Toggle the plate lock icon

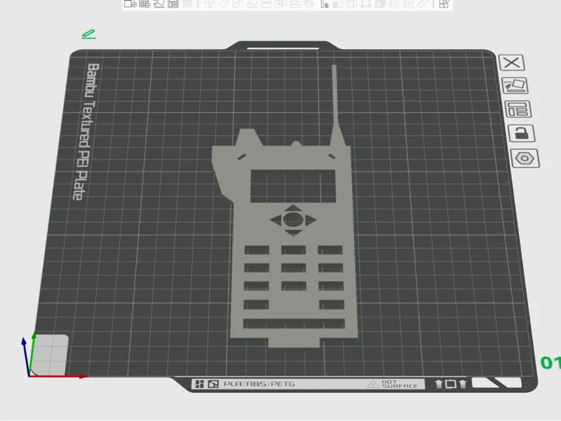[x=522, y=133]
